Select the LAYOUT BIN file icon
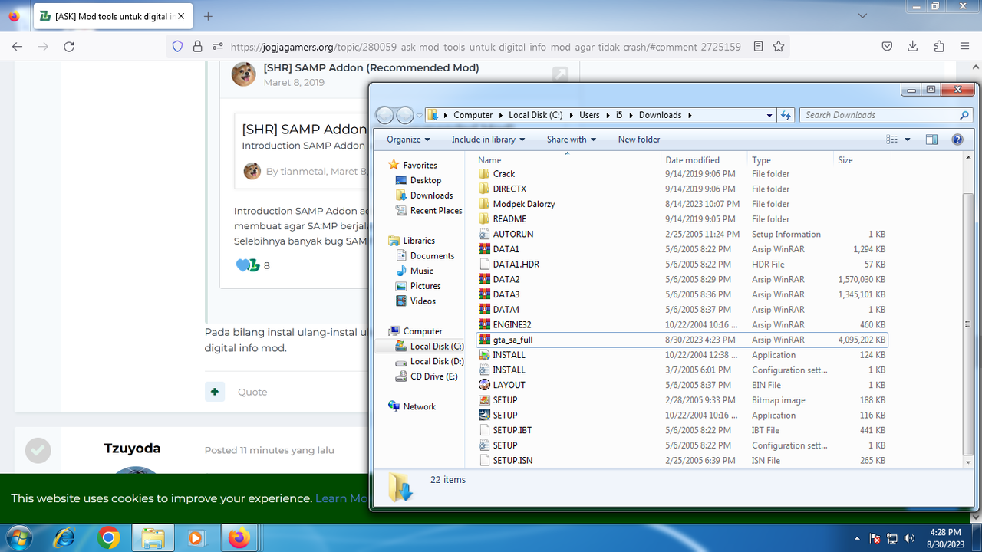 click(x=484, y=385)
